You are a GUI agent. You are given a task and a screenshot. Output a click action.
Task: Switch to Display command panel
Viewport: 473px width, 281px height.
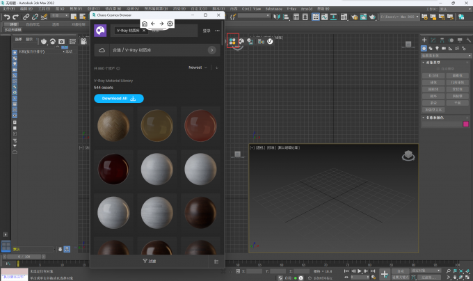click(460, 40)
